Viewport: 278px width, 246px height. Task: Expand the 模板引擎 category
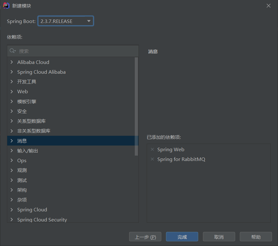[12, 101]
